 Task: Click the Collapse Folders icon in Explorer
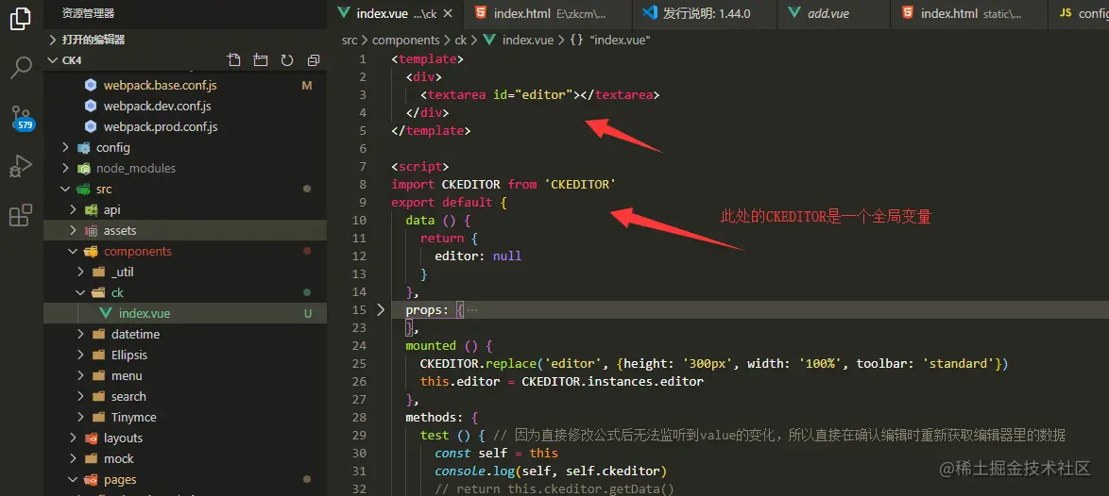[314, 60]
